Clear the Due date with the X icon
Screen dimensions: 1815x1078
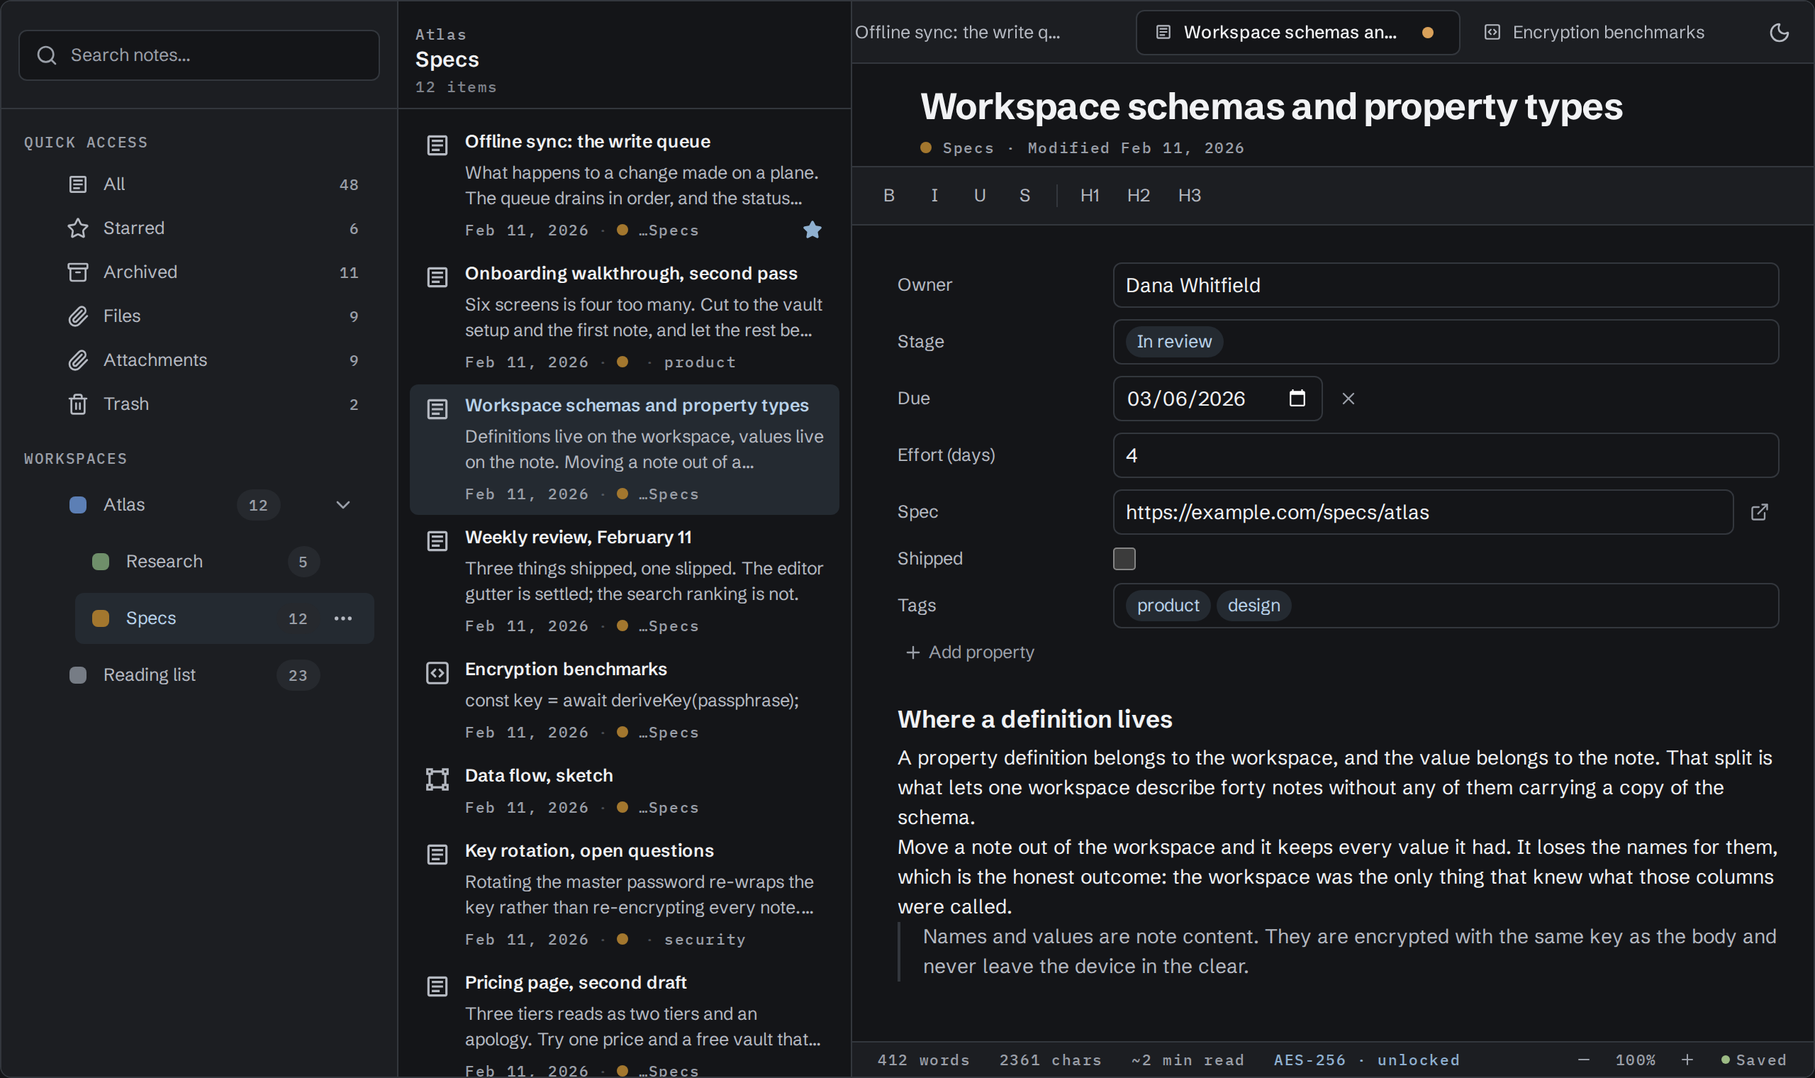tap(1348, 399)
